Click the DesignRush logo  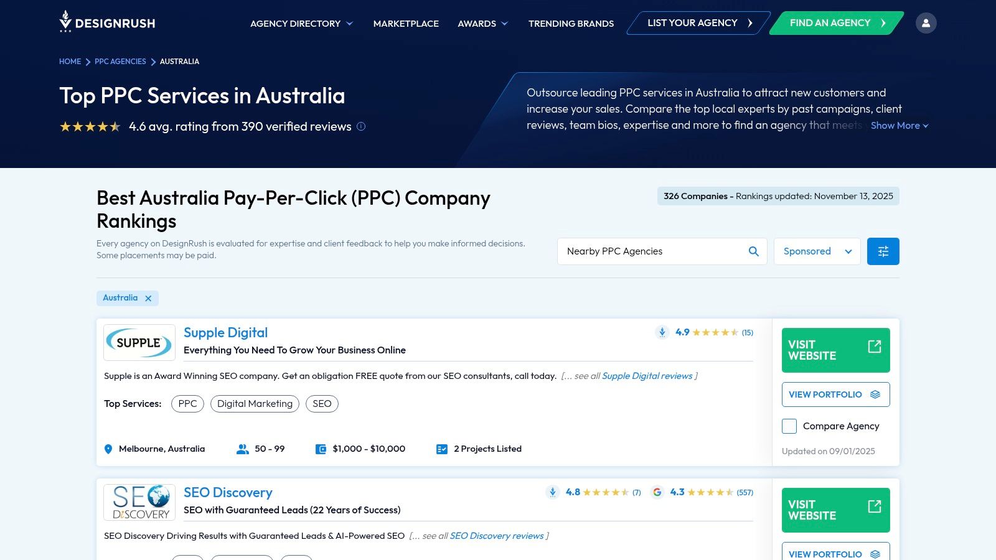(x=107, y=22)
